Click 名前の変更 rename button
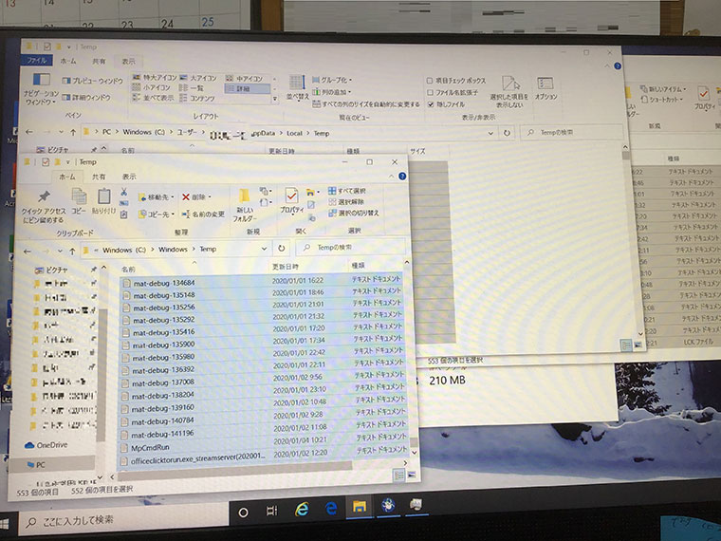 [x=203, y=215]
